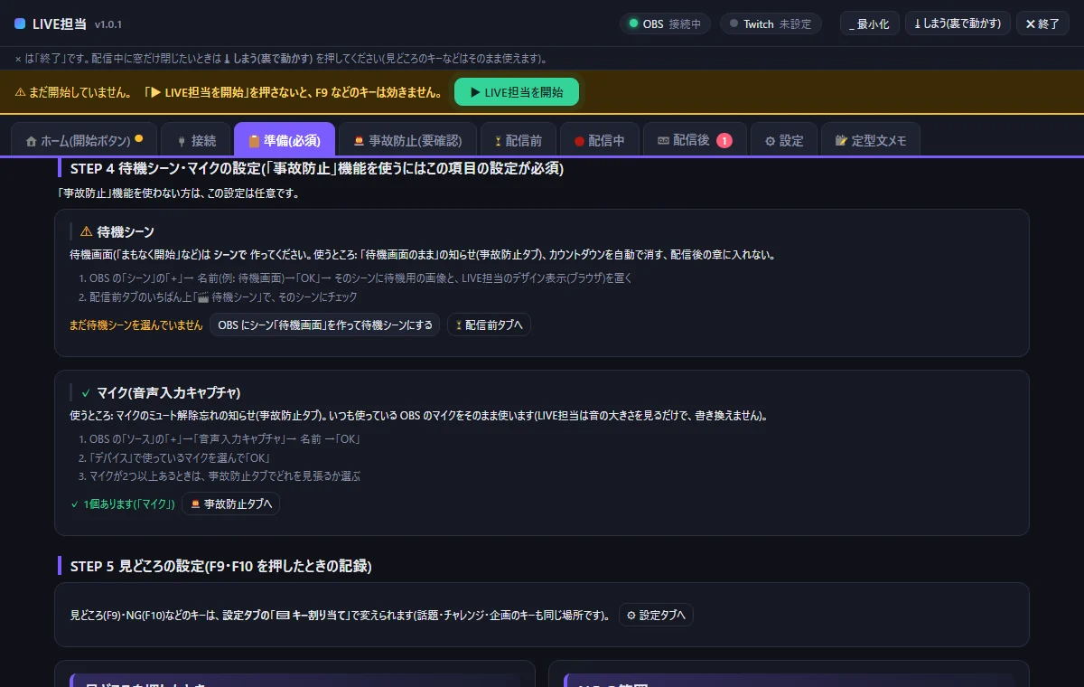Click the red badge 1 on 配信後 tab
This screenshot has width=1084, height=687.
pos(724,140)
